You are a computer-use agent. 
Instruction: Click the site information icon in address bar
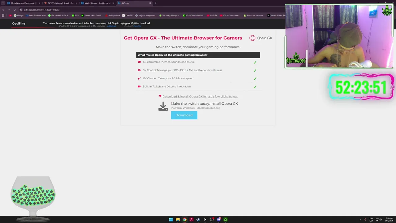point(21,10)
